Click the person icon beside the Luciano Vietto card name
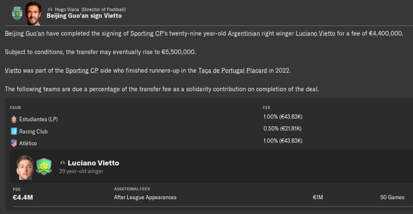Image resolution: width=413 pixels, height=214 pixels. pyautogui.click(x=62, y=163)
